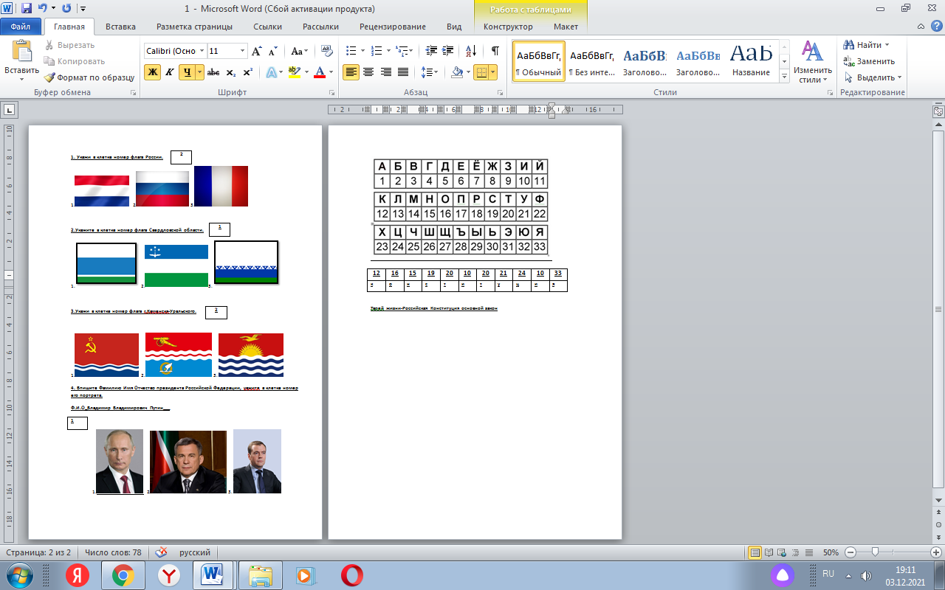The height and width of the screenshot is (590, 945).
Task: Apply the Обычный style
Action: [x=538, y=61]
